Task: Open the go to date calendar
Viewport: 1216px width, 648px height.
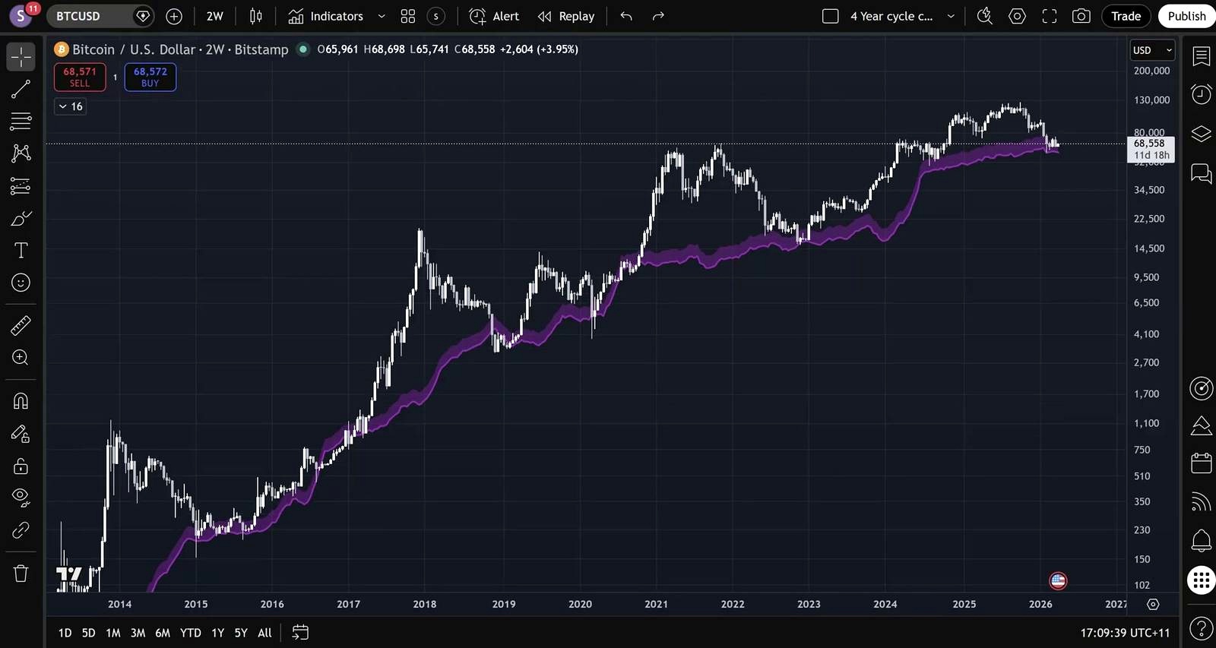Action: point(300,633)
